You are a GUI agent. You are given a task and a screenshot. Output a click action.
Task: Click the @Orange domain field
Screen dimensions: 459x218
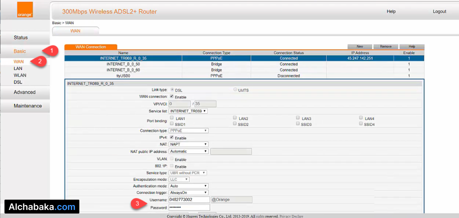click(232, 200)
